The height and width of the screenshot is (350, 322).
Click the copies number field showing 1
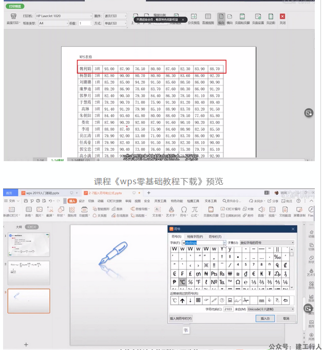coord(85,23)
